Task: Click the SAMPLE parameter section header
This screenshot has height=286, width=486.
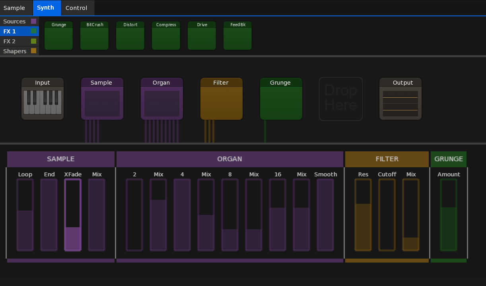Action: (x=61, y=159)
